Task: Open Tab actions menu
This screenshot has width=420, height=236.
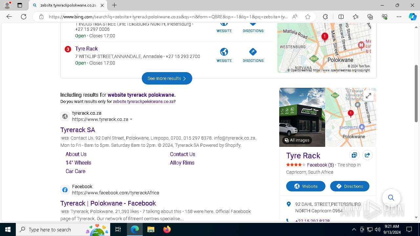Action: (x=20, y=5)
